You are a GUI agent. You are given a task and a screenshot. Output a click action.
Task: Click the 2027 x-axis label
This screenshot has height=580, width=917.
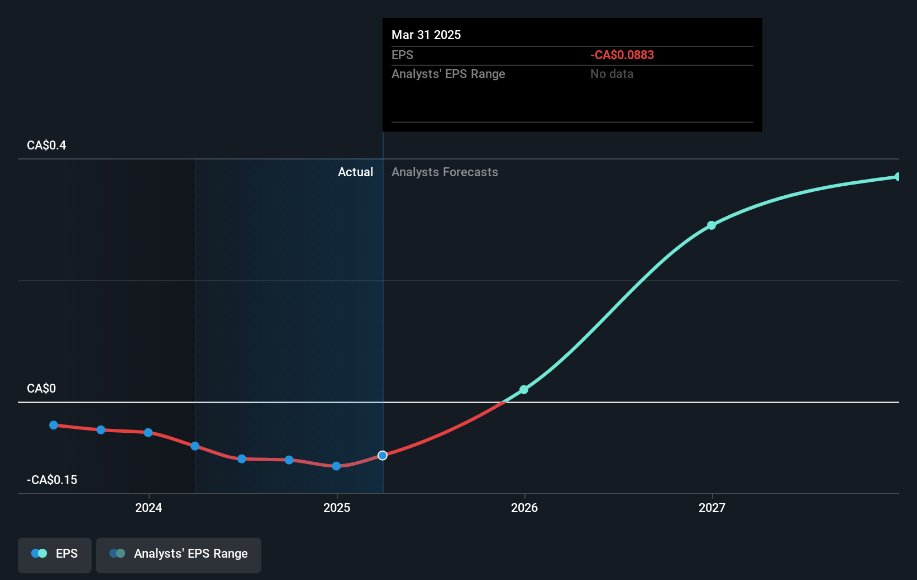(x=712, y=507)
